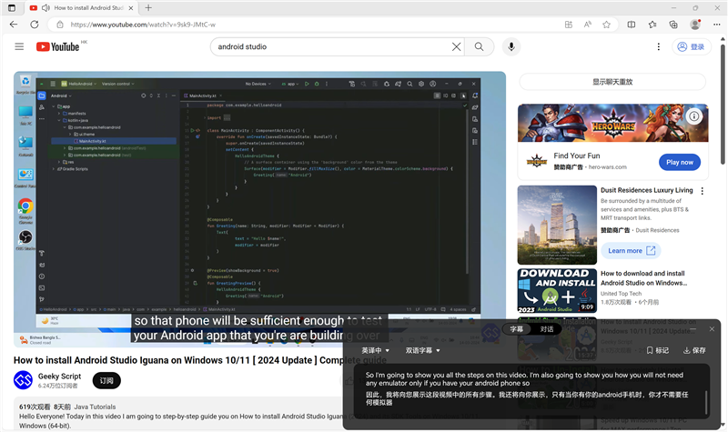
Task: Open the browser favorites list
Action: (652, 25)
